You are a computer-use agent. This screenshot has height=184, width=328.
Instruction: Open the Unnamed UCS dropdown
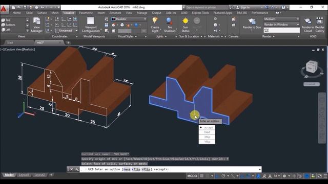pos(66,31)
